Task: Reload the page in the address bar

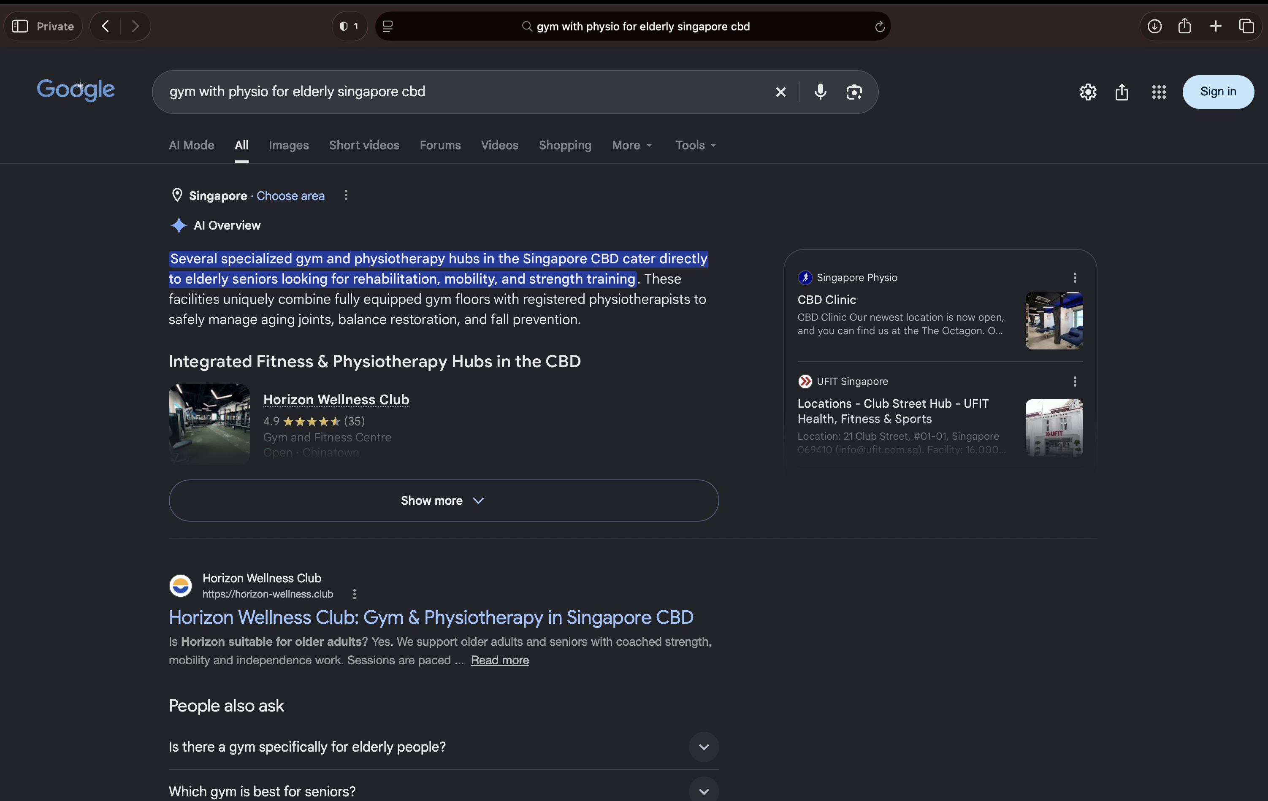Action: click(879, 27)
